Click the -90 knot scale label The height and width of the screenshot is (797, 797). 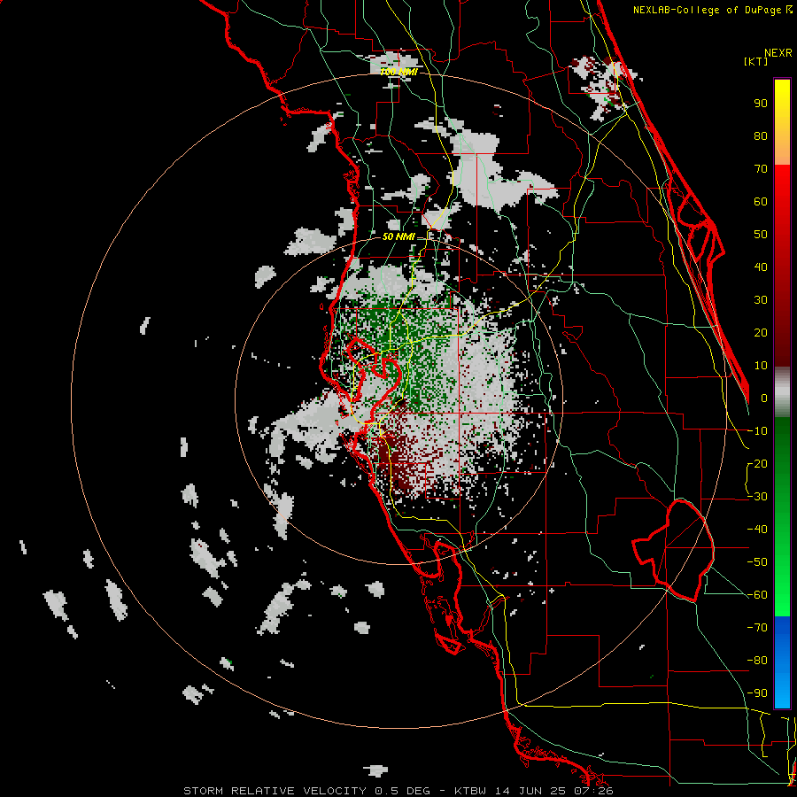pos(757,693)
